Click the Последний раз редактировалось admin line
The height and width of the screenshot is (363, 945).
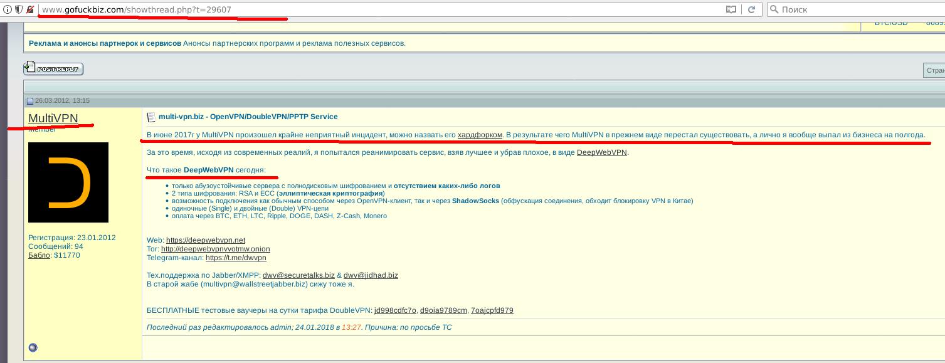(x=299, y=327)
